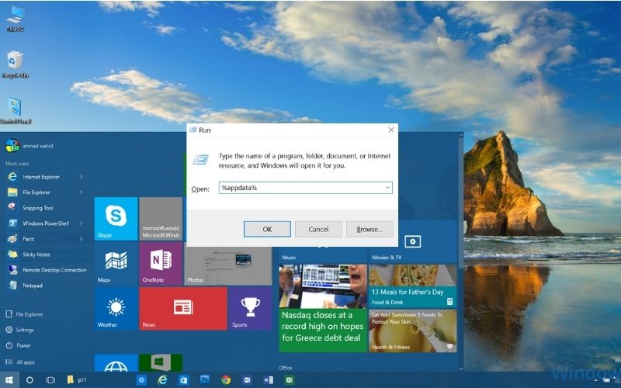The height and width of the screenshot is (388, 621).
Task: Open the OneNote tile
Action: (161, 264)
